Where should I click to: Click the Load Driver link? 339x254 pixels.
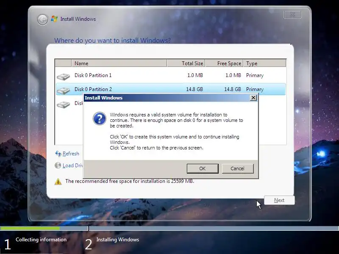click(x=73, y=166)
